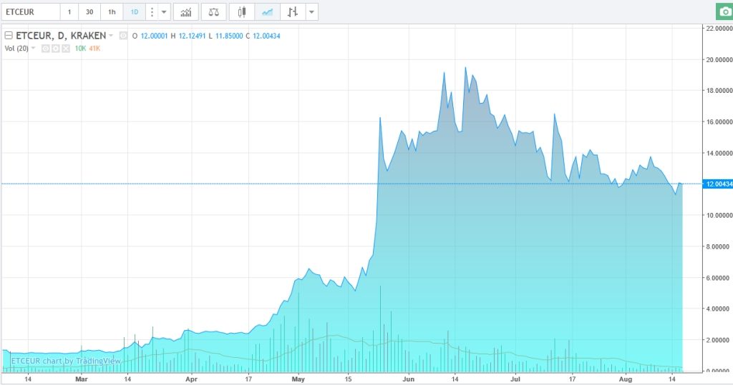Expand the chart style dropdown arrow

click(311, 12)
